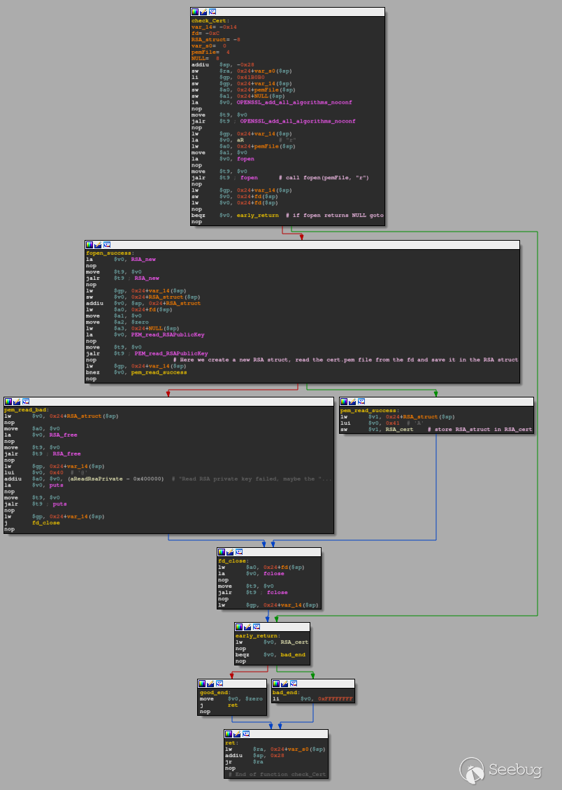Image resolution: width=562 pixels, height=790 pixels.
Task: Jump to OPENSSL_add_all_algorithms_noconf in jalr instruction
Action: [297, 121]
